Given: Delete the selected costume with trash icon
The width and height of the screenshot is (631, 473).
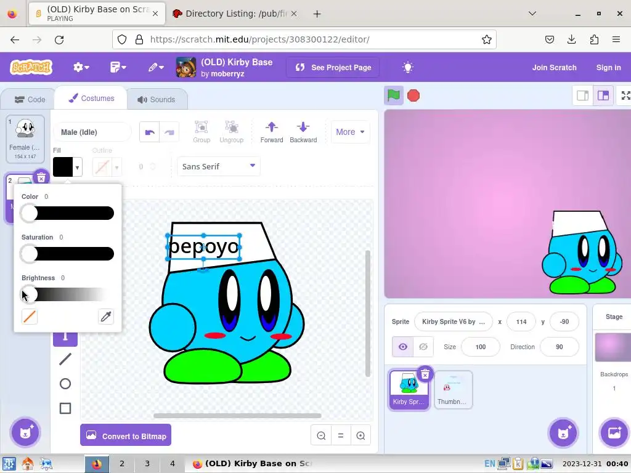Looking at the screenshot, I should point(41,178).
